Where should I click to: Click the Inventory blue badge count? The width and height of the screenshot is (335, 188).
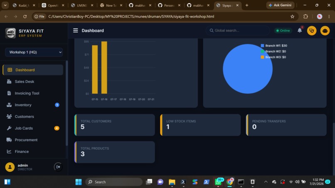pos(57,105)
